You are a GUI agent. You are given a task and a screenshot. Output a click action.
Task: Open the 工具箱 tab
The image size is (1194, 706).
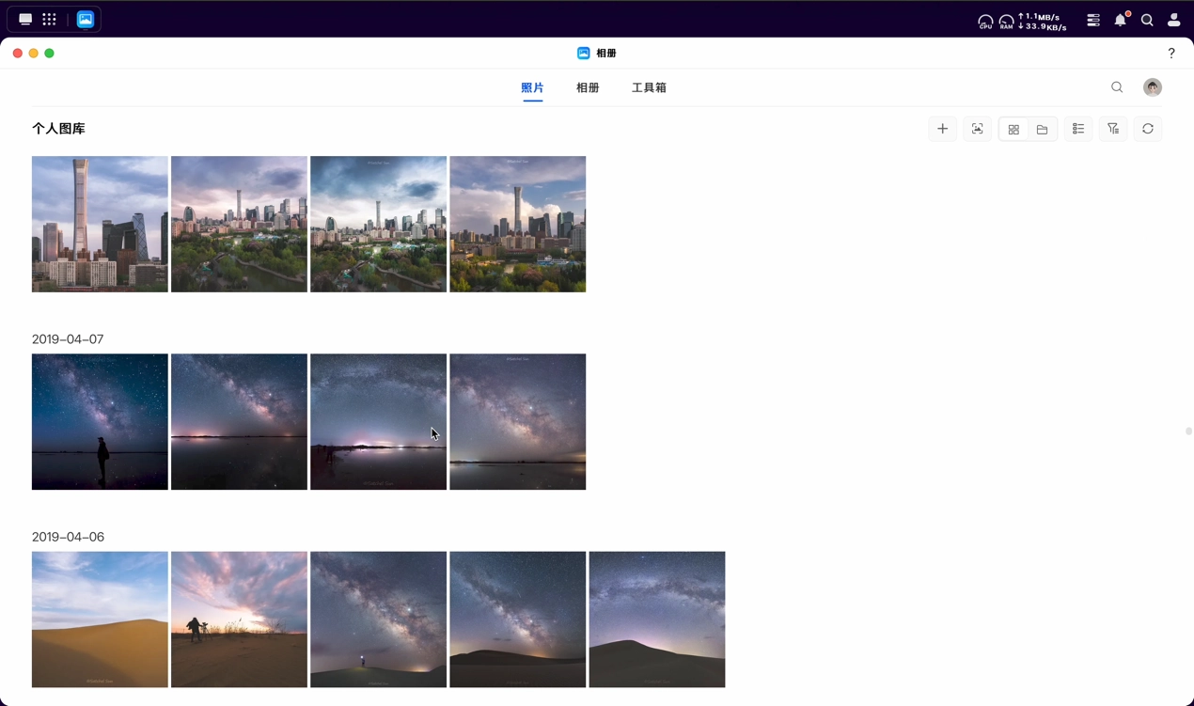point(649,87)
